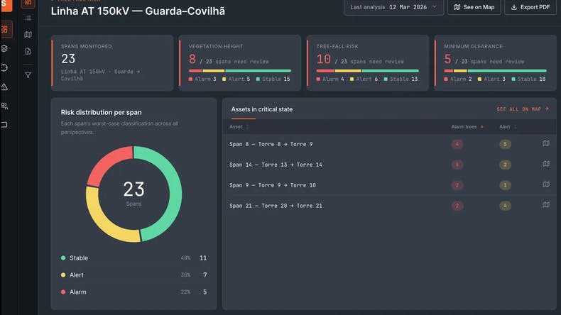Click the filter funnel icon

28,75
